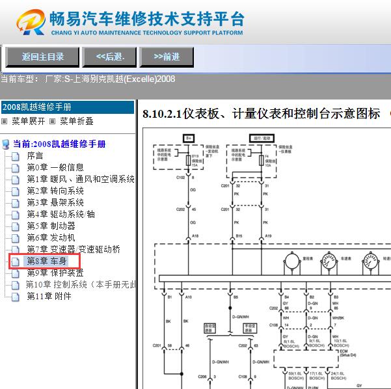
Task: Click the 车速表 gauge symbol in diagram
Action: click(x=329, y=262)
